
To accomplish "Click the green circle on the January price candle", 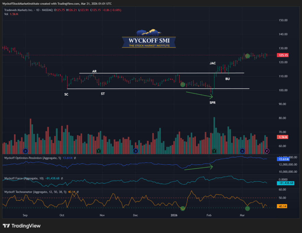I will point(183,84).
